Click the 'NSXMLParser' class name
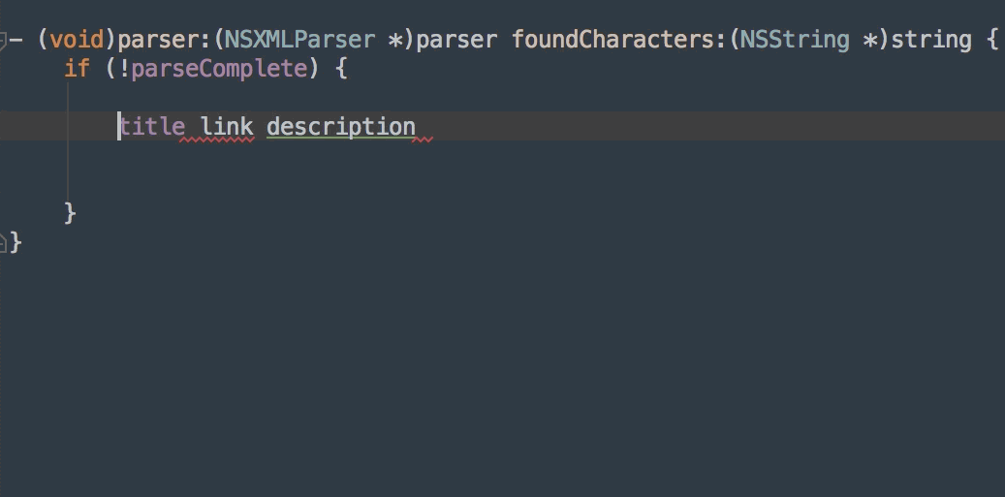The image size is (1005, 497). click(299, 40)
